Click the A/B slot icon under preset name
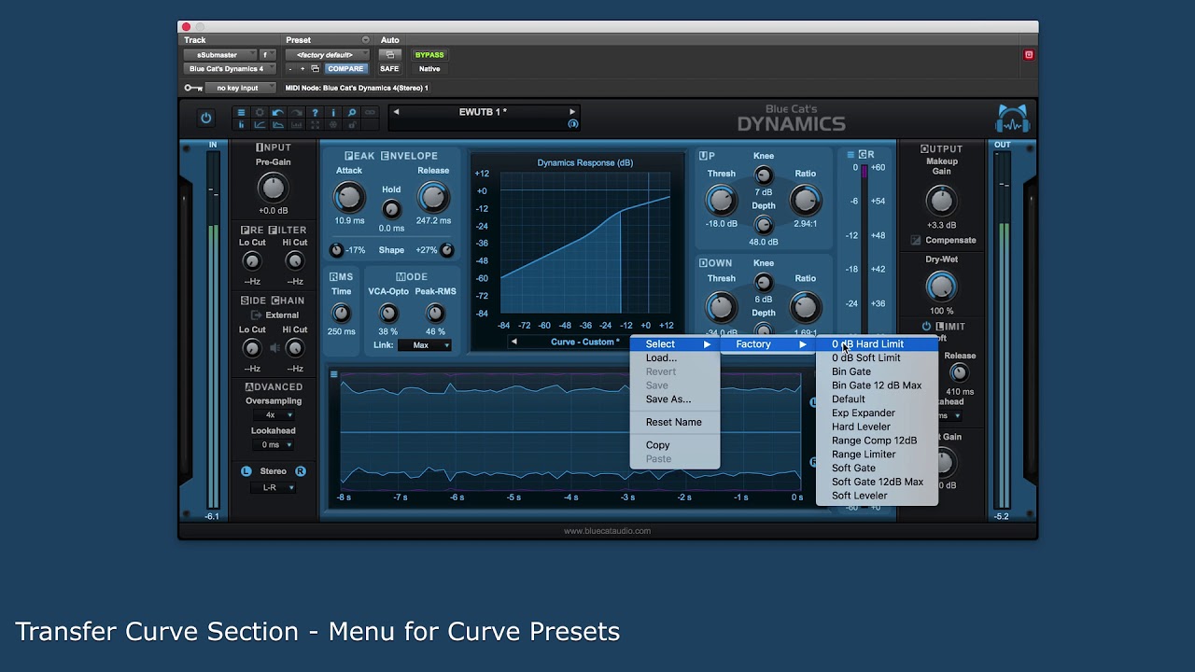The width and height of the screenshot is (1195, 672). (x=573, y=124)
